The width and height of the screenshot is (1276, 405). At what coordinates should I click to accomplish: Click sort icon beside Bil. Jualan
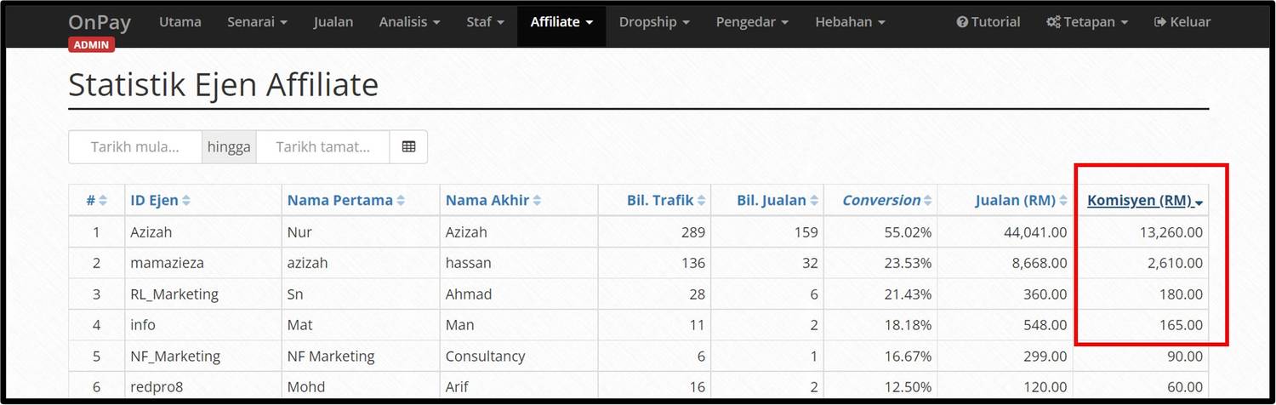coord(814,201)
